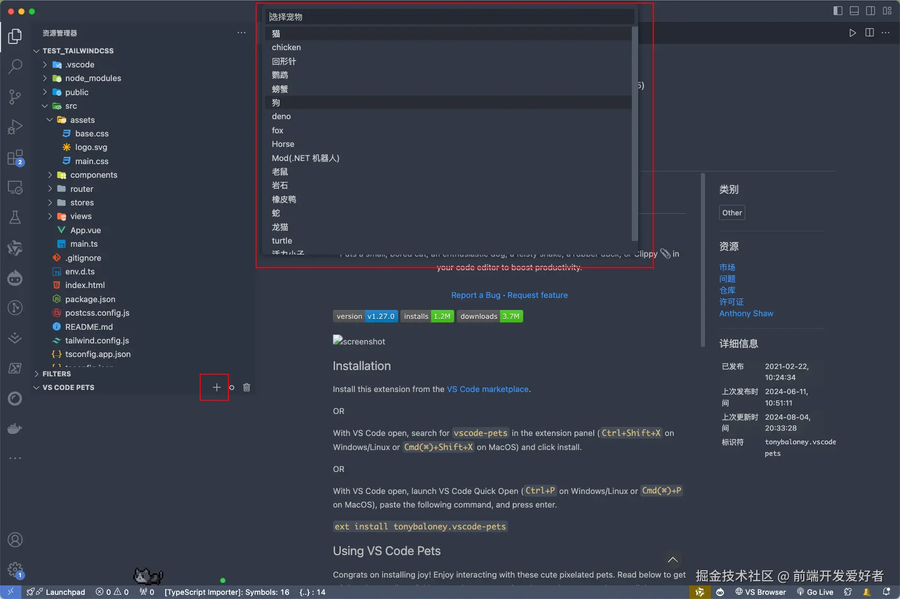Open the Report a Bug link

coord(476,295)
